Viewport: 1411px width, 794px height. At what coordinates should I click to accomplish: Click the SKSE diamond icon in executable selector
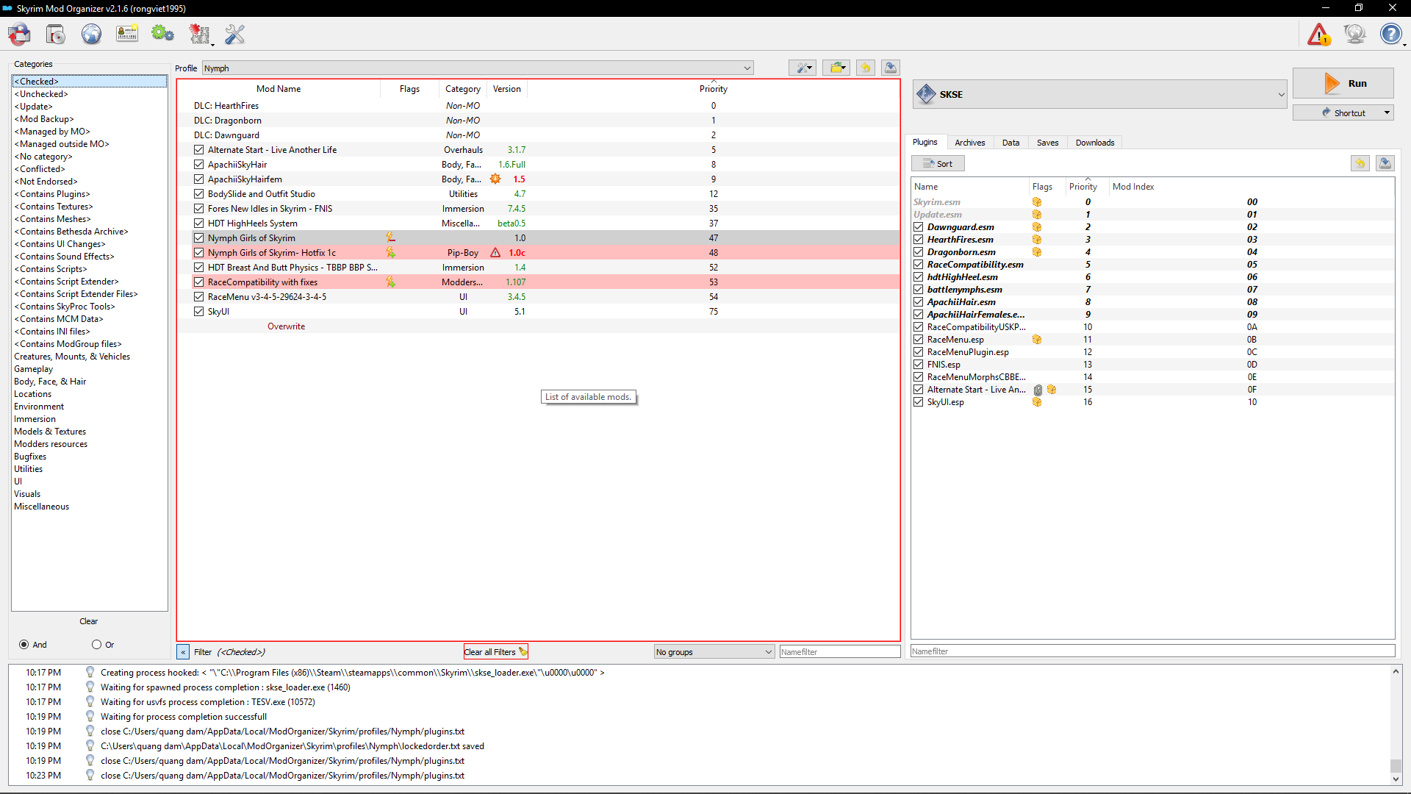(926, 94)
